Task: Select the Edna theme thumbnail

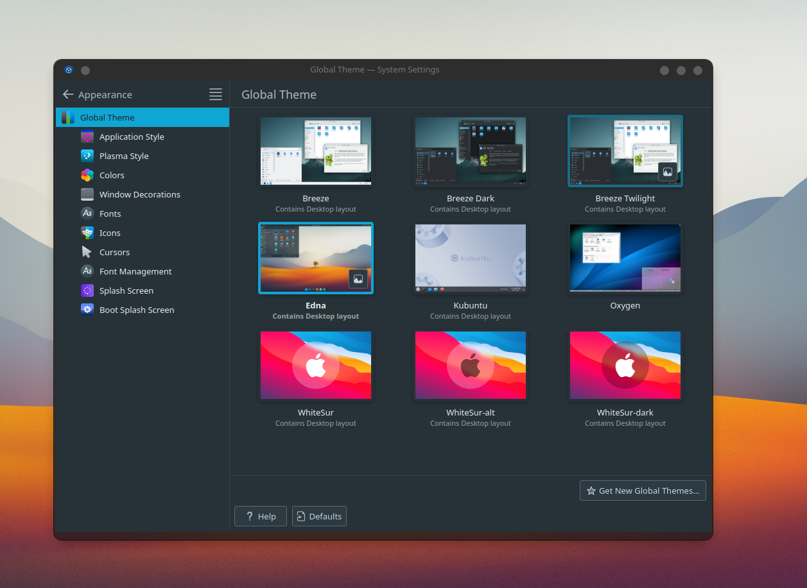Action: [316, 258]
